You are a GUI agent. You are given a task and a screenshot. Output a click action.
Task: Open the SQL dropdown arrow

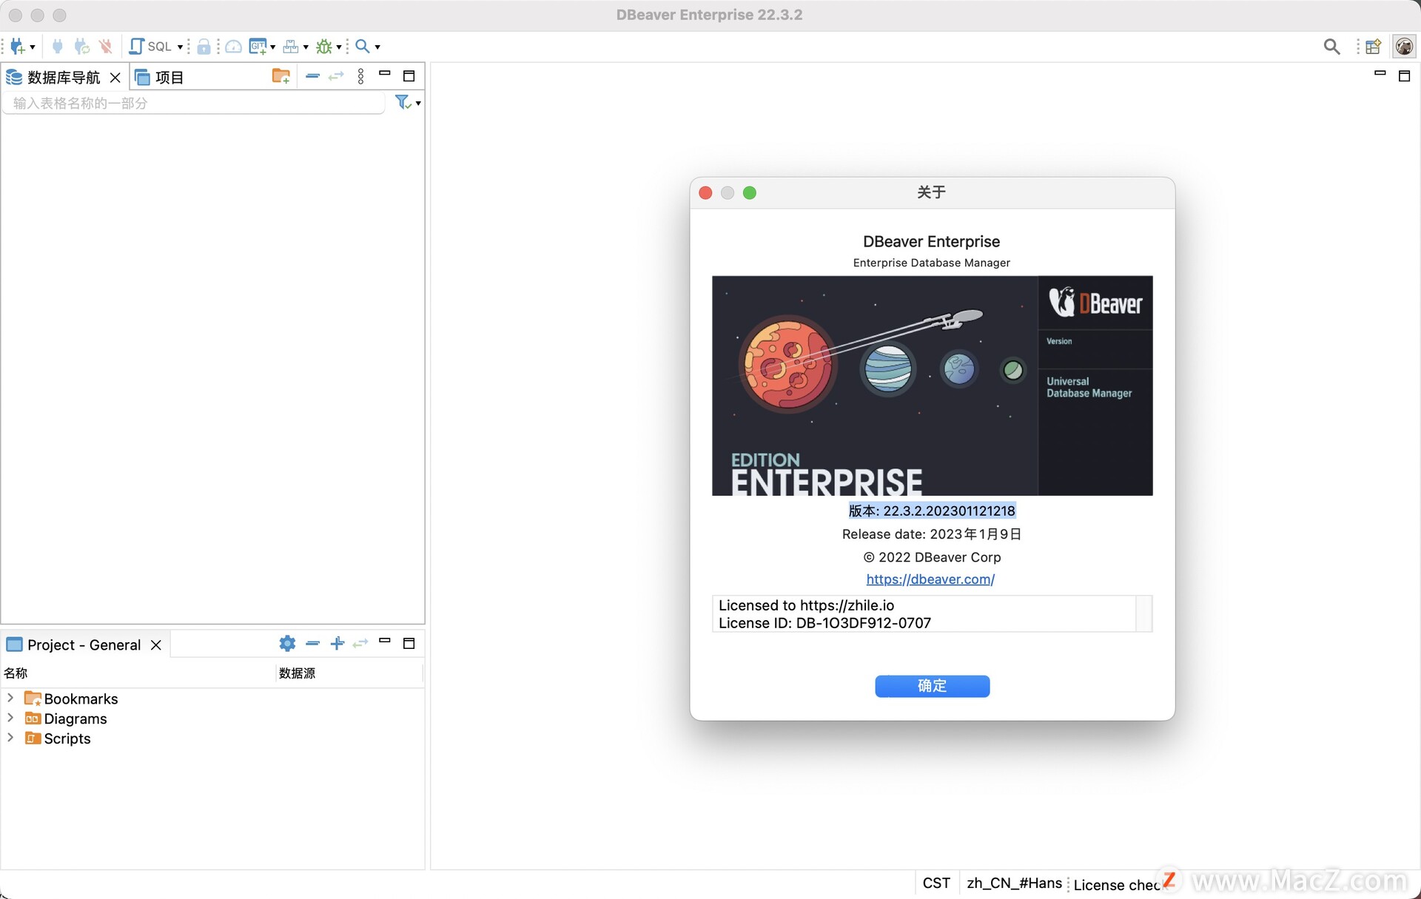[x=180, y=47]
